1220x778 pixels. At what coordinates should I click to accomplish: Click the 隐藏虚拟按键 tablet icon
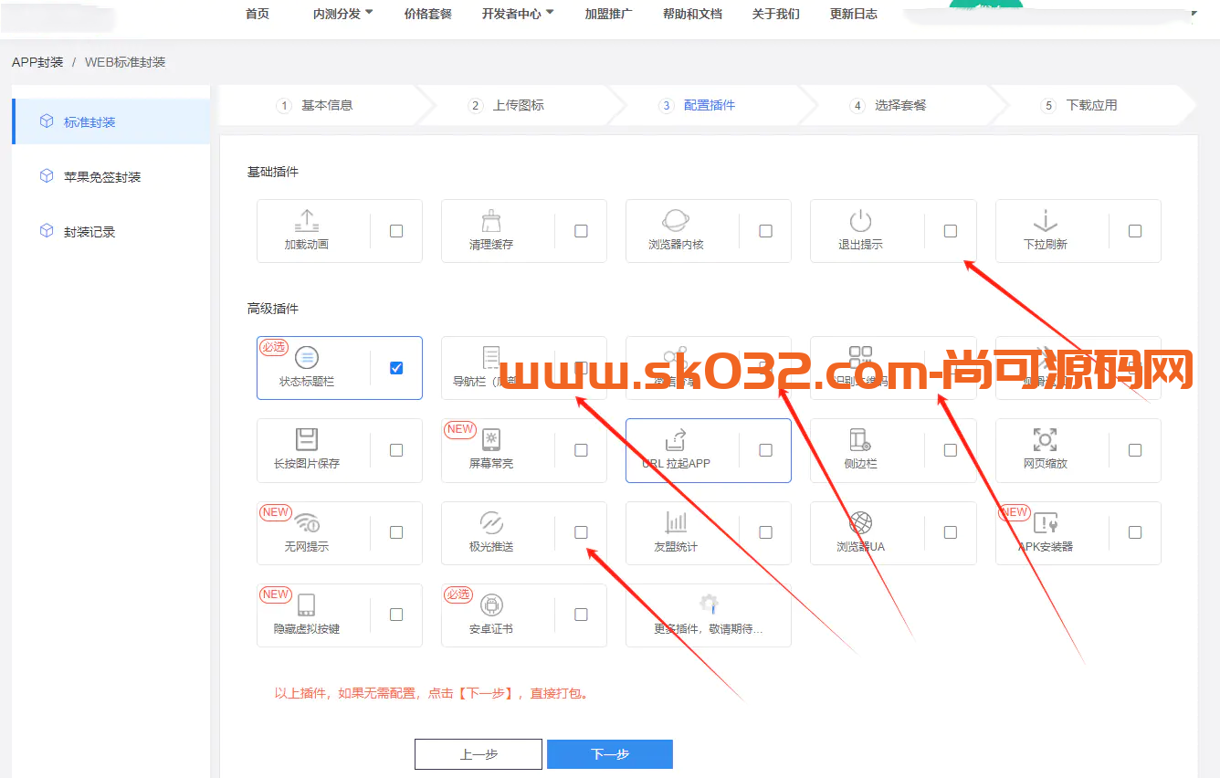307,605
